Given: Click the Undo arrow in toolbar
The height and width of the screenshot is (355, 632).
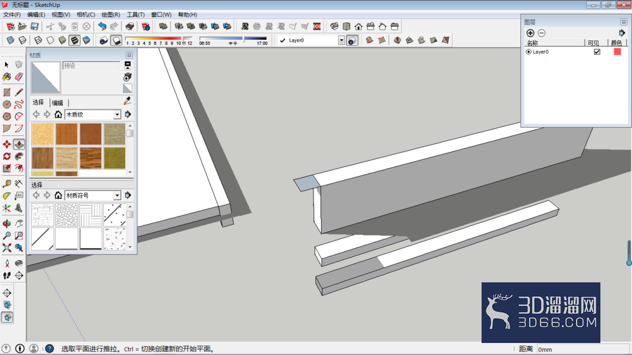Looking at the screenshot, I should pyautogui.click(x=102, y=27).
